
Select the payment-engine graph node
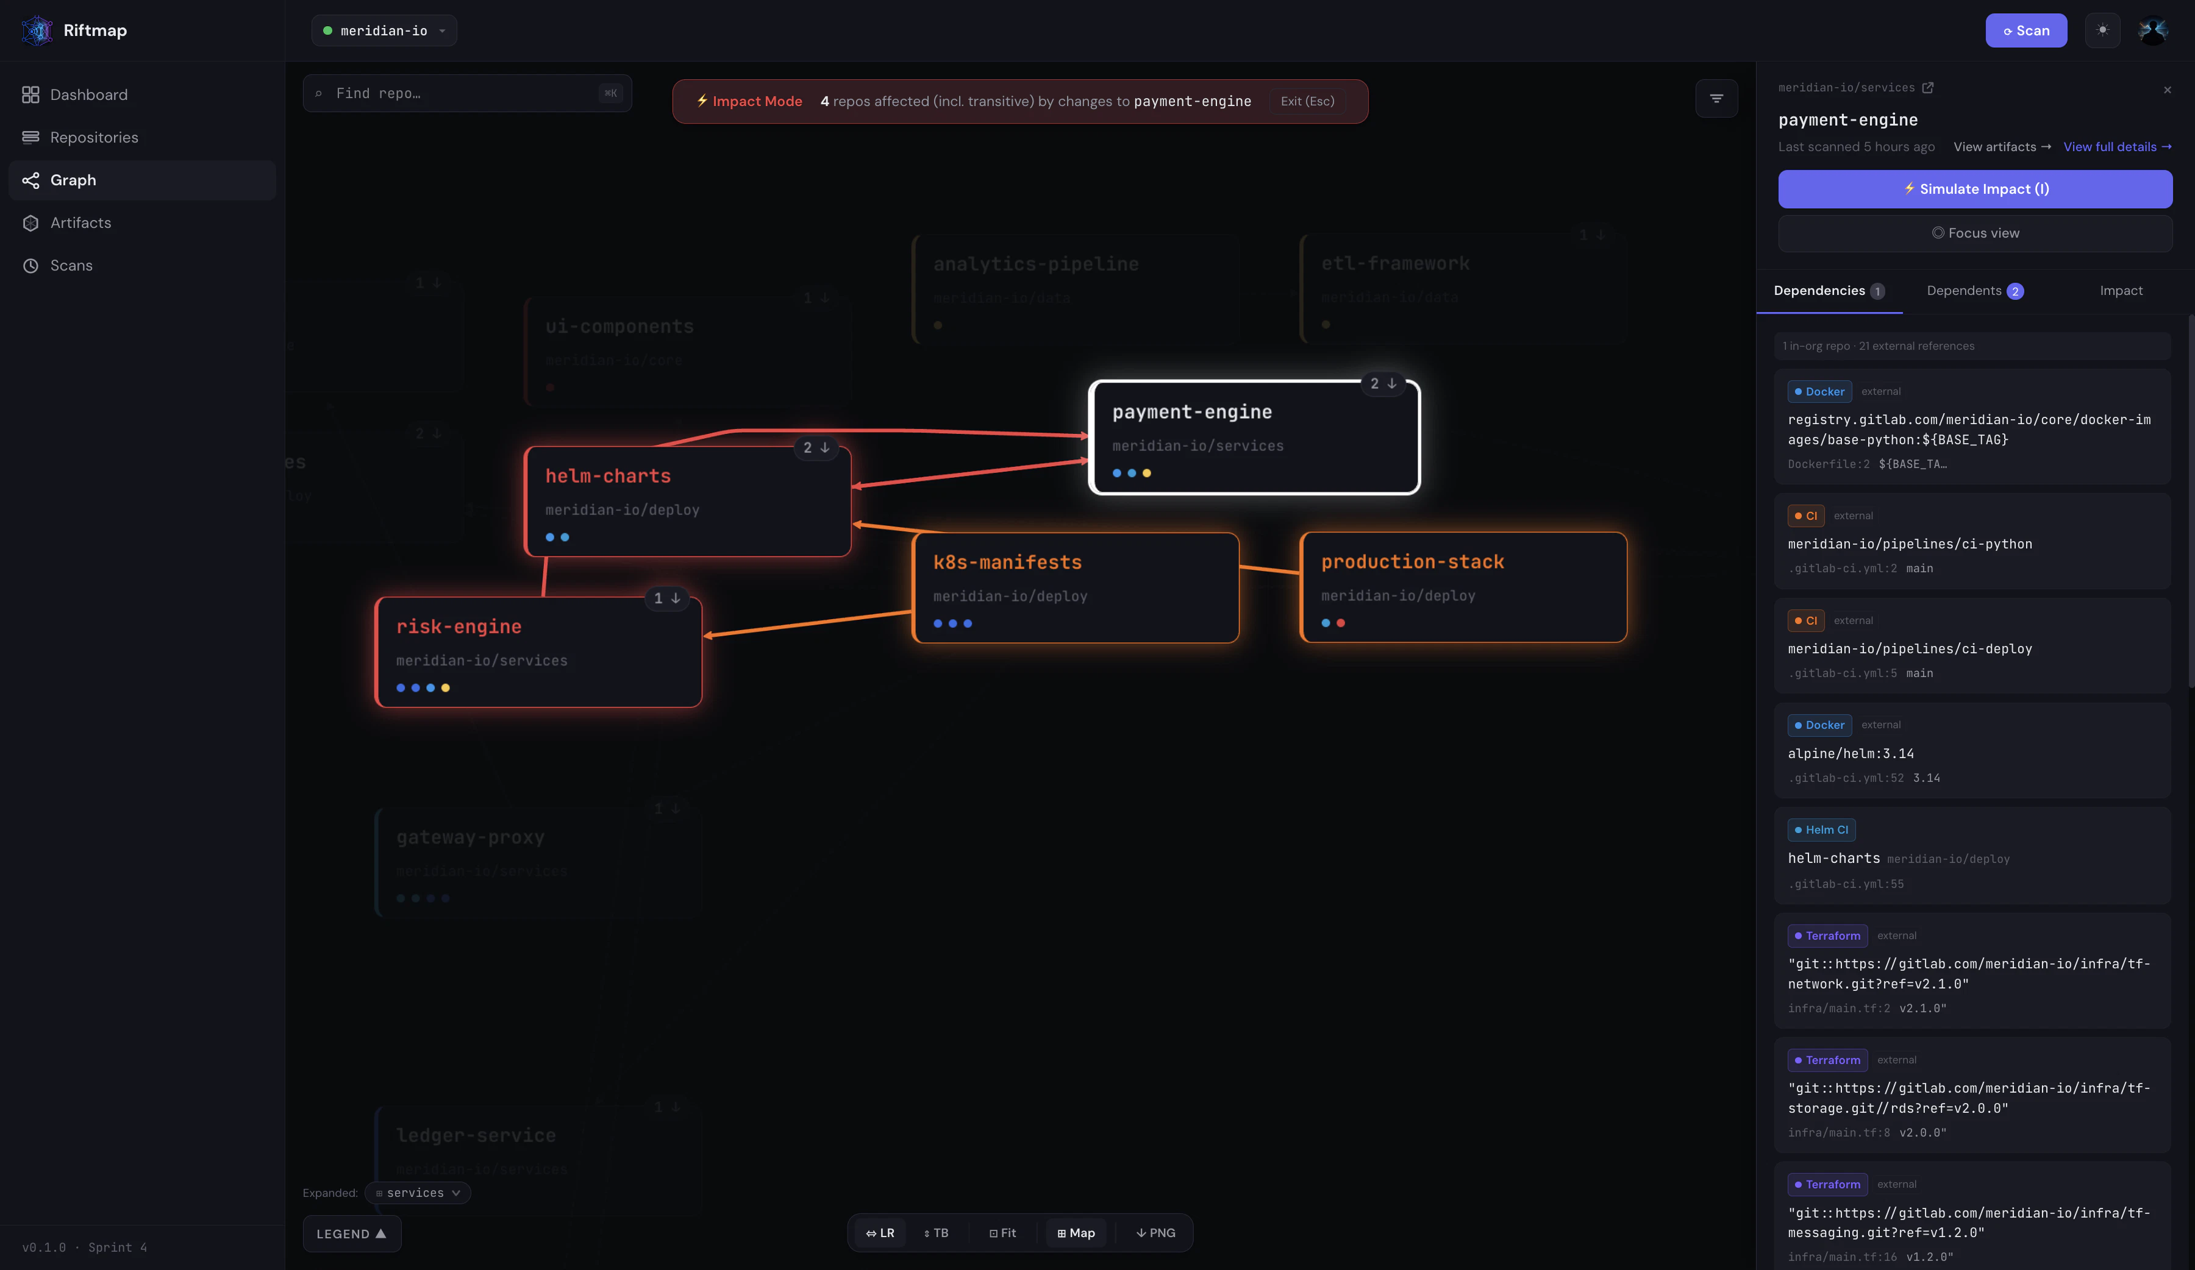click(1254, 438)
